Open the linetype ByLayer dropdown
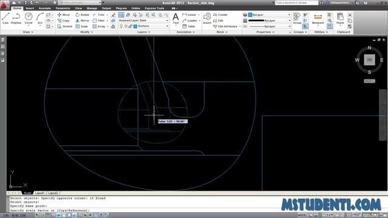388x218 pixels. point(269,26)
